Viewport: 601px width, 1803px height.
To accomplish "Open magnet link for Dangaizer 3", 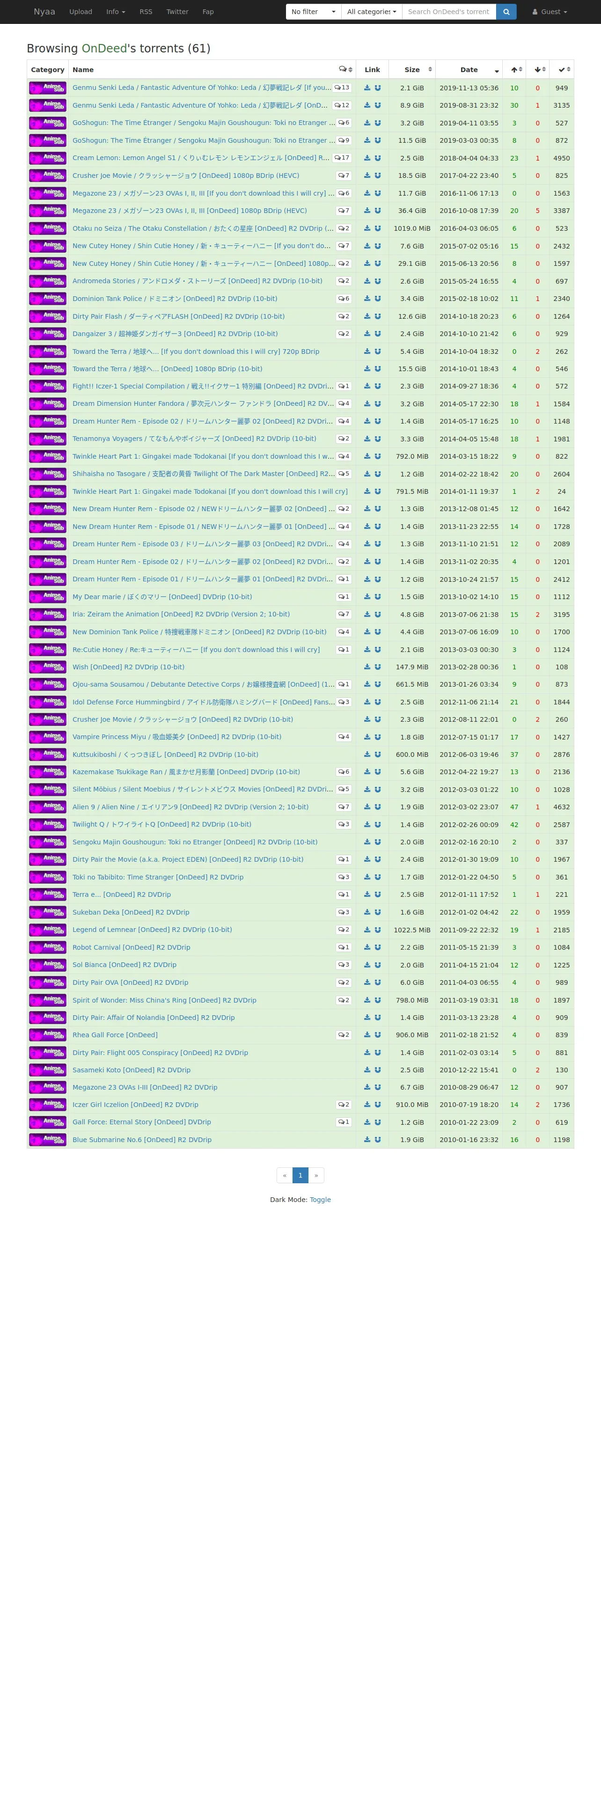I will [x=378, y=334].
